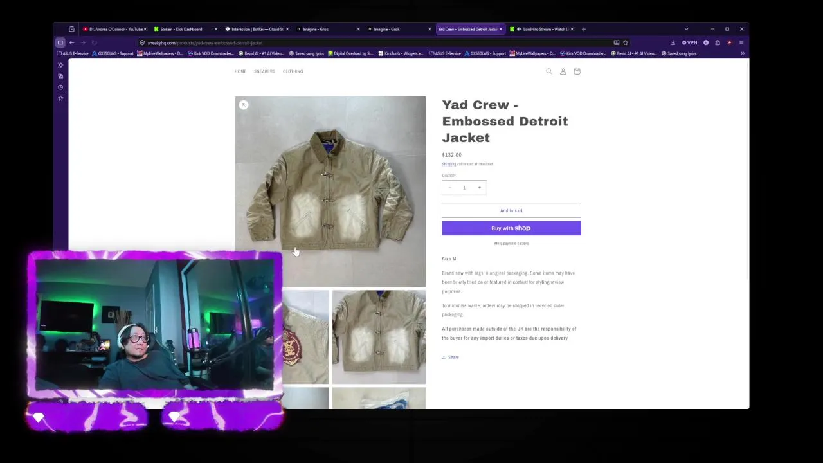Open the embroidered patch close-up thumbnail

305,337
